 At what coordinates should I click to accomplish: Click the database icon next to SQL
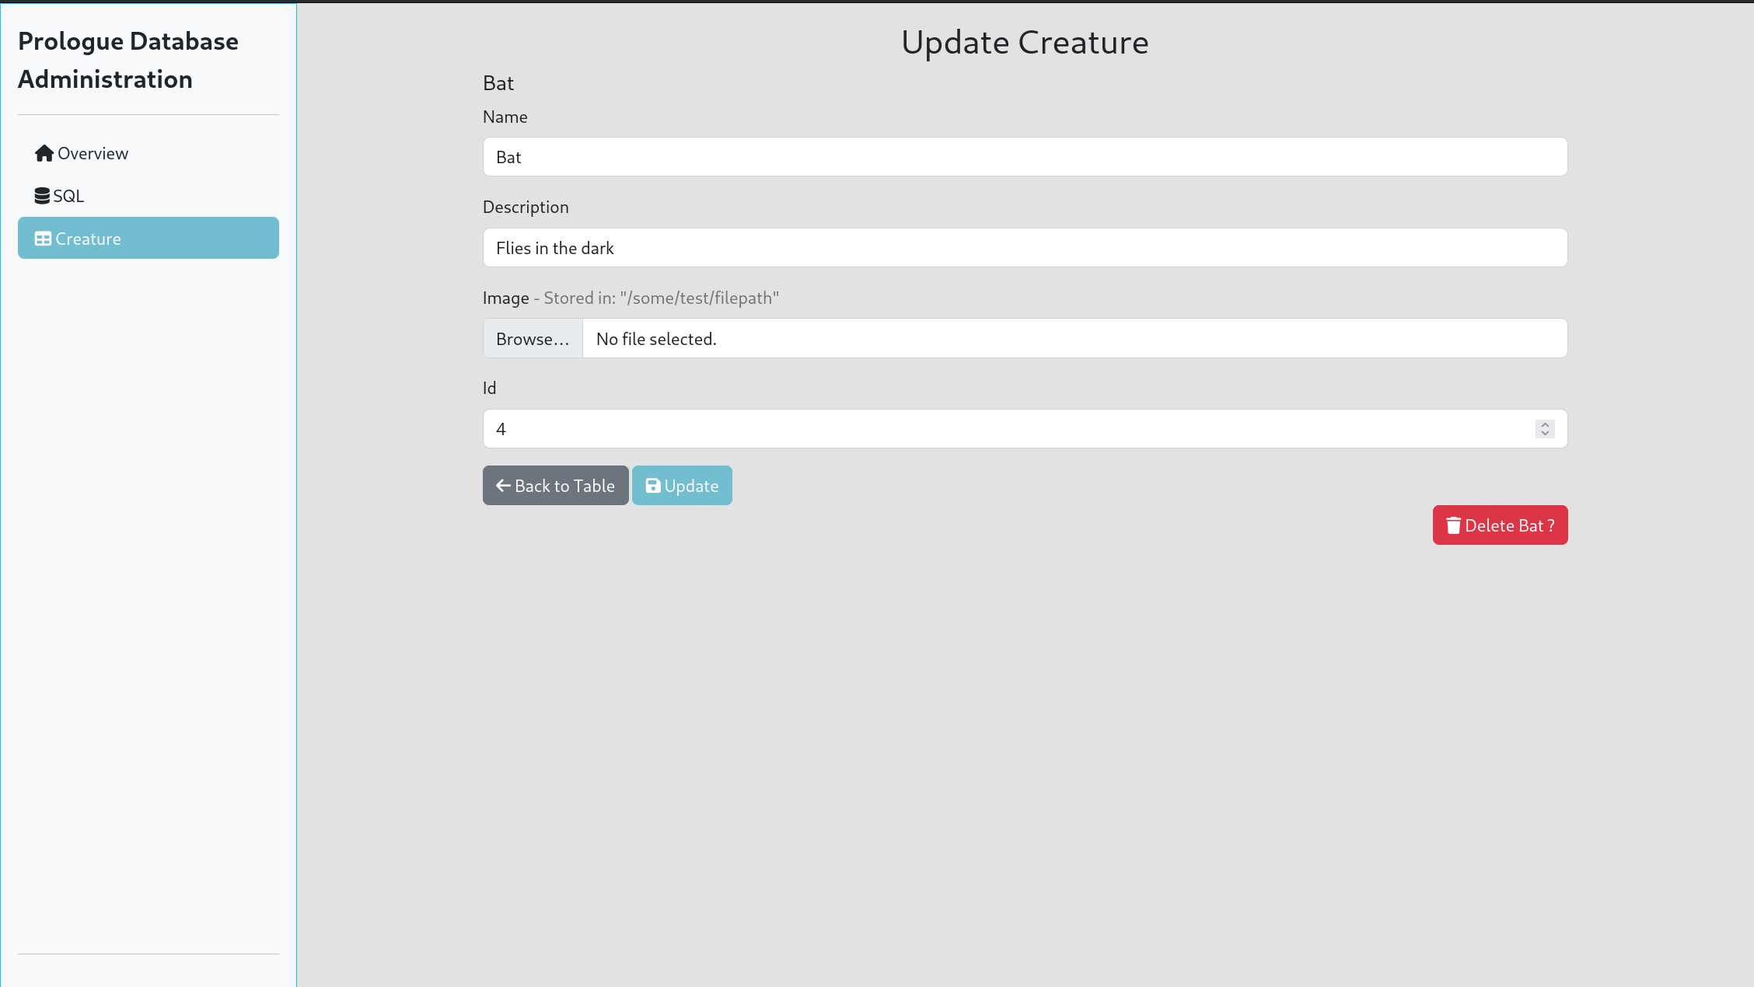[42, 196]
